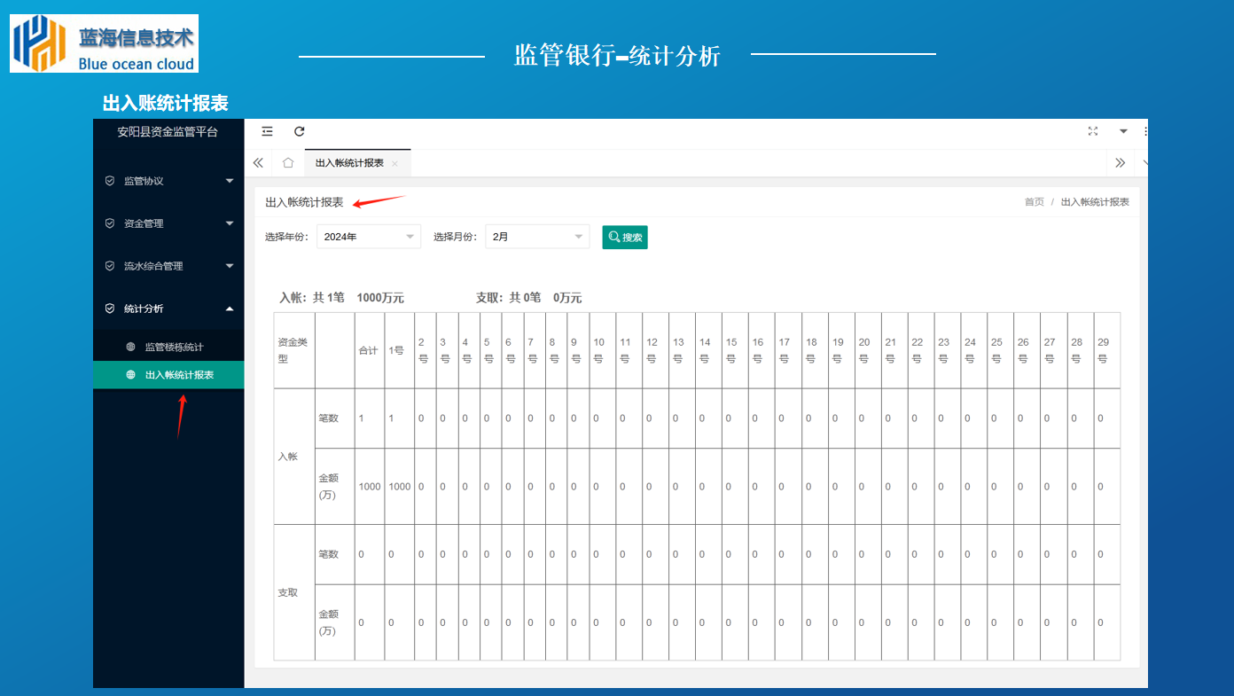Collapse the 统计分析 menu
This screenshot has width=1234, height=696.
168,309
